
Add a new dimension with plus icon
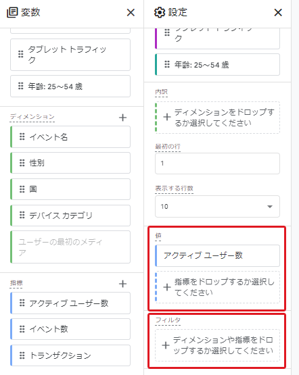point(123,118)
